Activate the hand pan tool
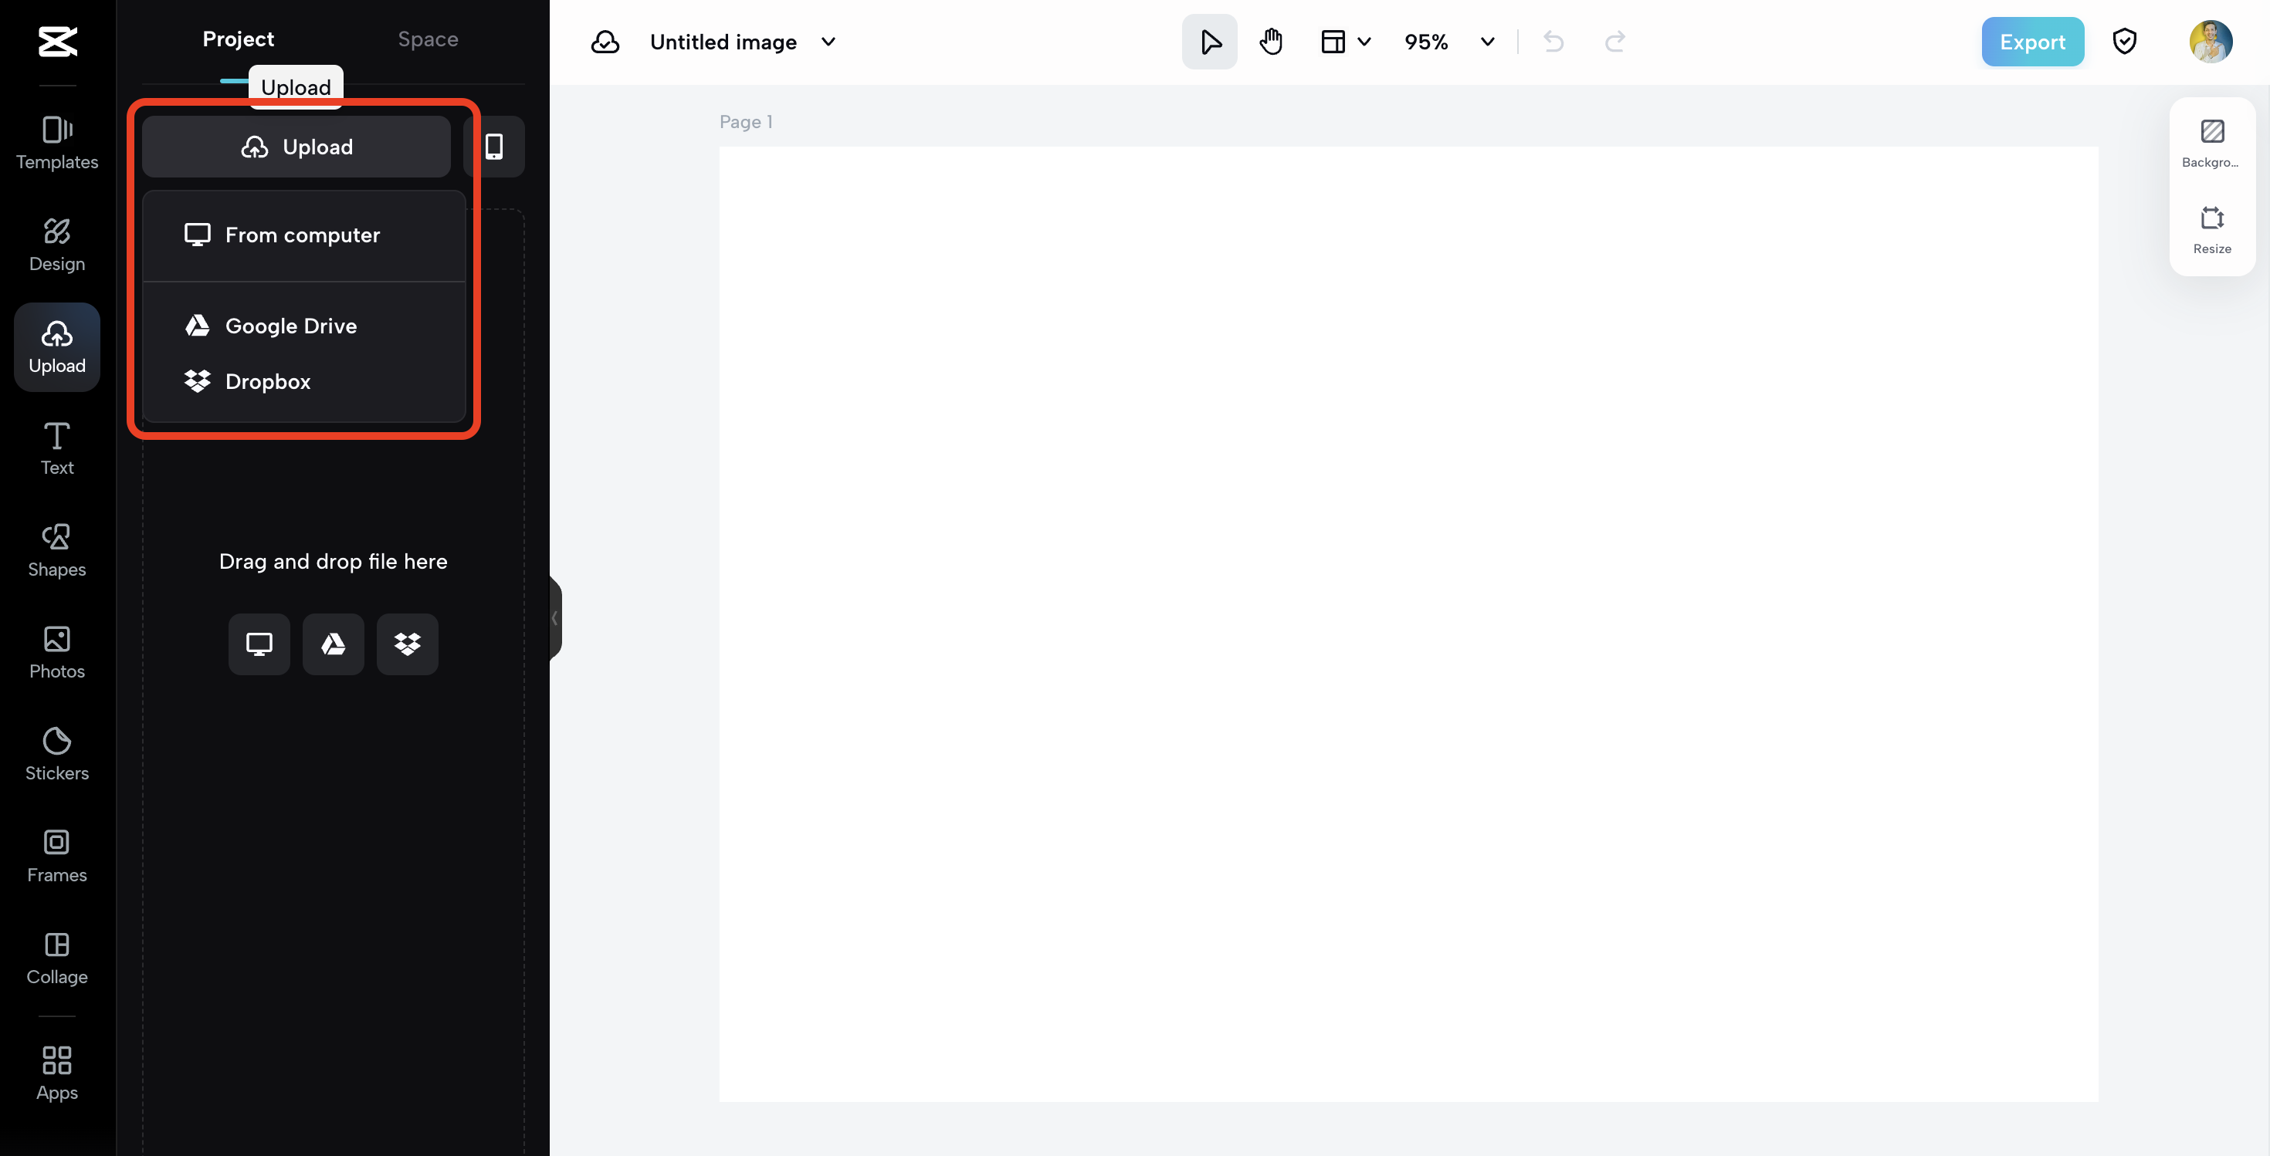This screenshot has width=2270, height=1156. pyautogui.click(x=1270, y=42)
